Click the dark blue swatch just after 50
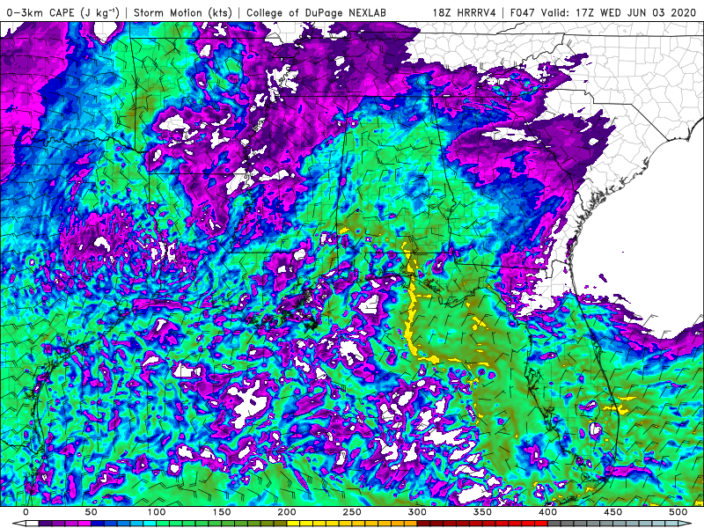This screenshot has height=528, width=704. click(98, 524)
